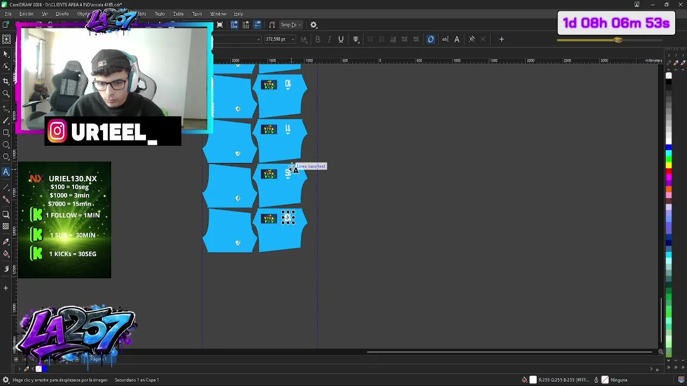Toggle Bold text formatting

click(318, 39)
